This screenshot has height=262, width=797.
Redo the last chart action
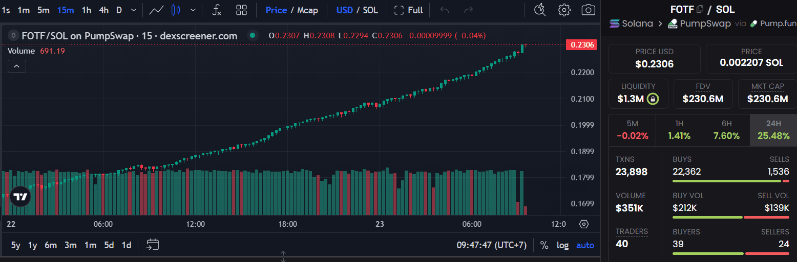[x=468, y=10]
